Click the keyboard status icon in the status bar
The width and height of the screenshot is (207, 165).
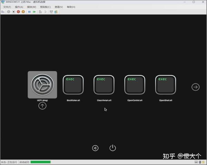(196, 162)
